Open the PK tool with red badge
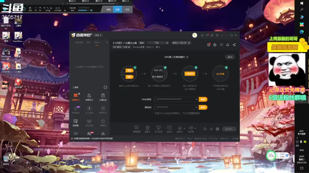Screen dimensions: 309x173 (x=90, y=134)
